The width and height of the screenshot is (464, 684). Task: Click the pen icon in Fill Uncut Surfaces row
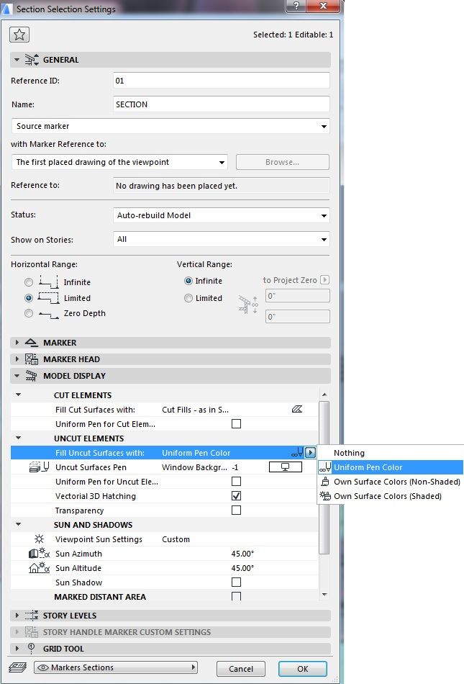(297, 452)
